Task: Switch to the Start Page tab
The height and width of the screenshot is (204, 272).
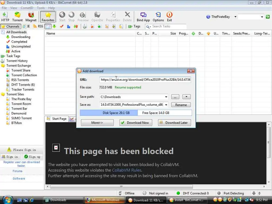Action: pos(57,119)
